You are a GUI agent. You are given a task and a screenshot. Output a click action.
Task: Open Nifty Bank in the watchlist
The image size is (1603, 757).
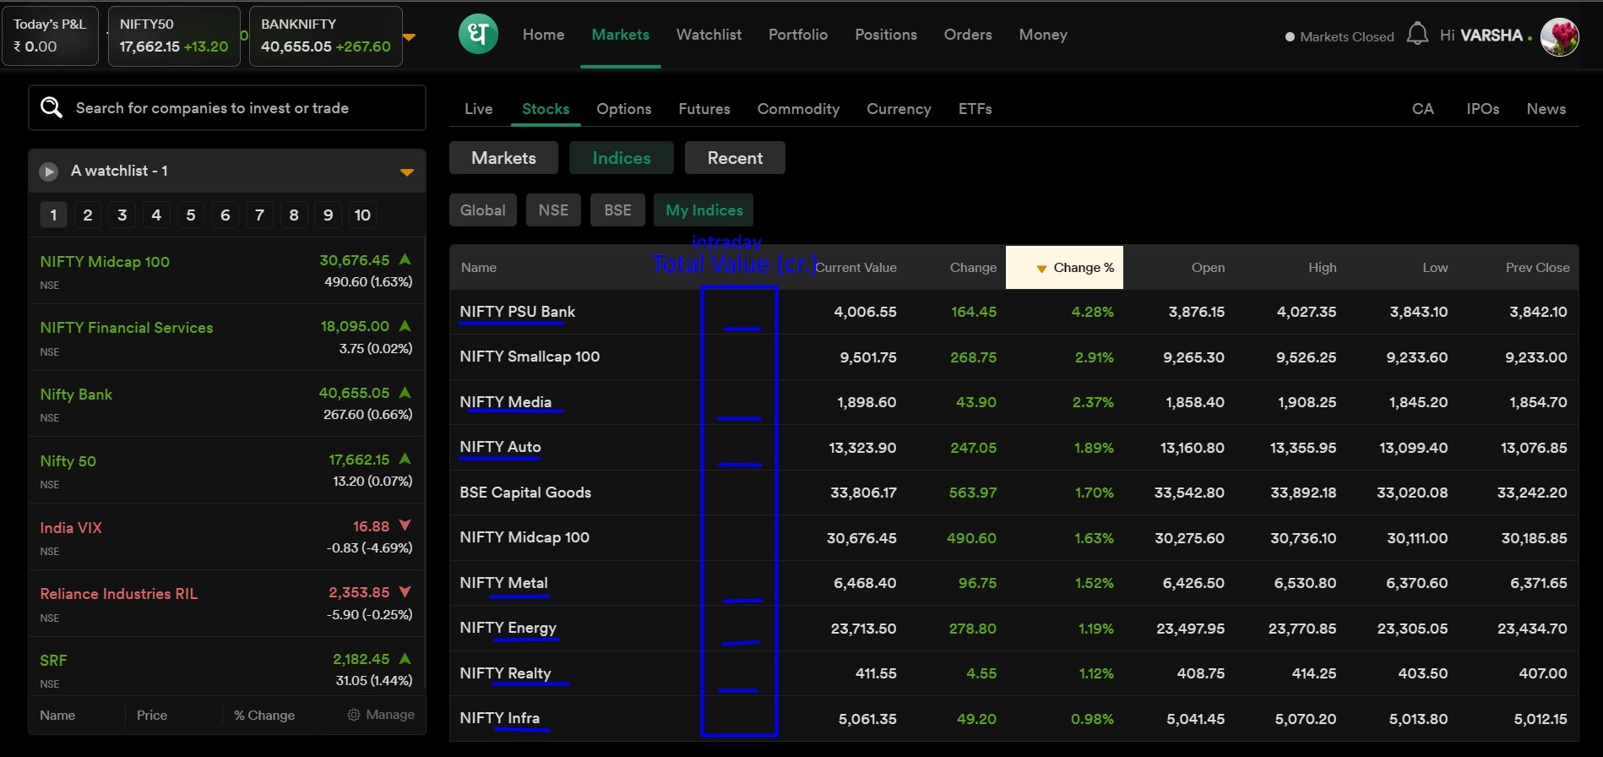coord(226,404)
